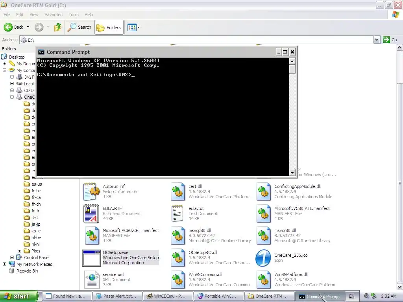Select the WinSSPlatform.dll file icon
Viewport: 403px width, 302px height.
(263, 280)
